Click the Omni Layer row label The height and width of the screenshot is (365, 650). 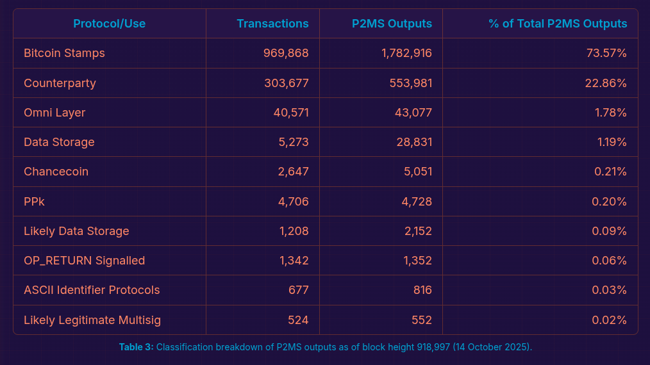coord(54,113)
